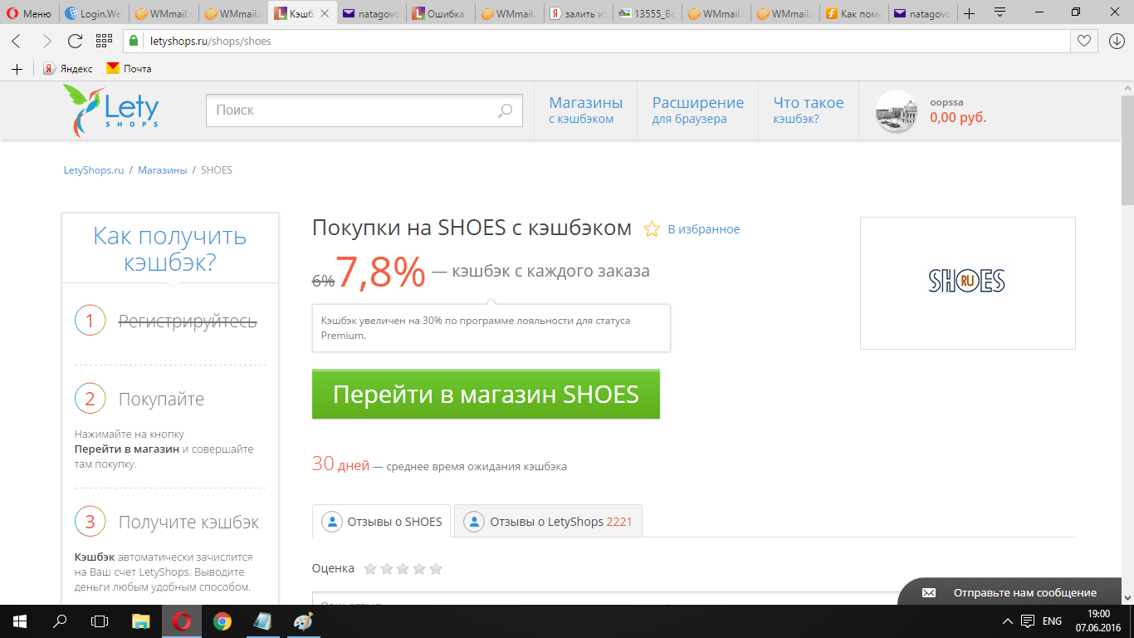Show hidden tray icons chevron
This screenshot has width=1134, height=638.
(x=1008, y=621)
